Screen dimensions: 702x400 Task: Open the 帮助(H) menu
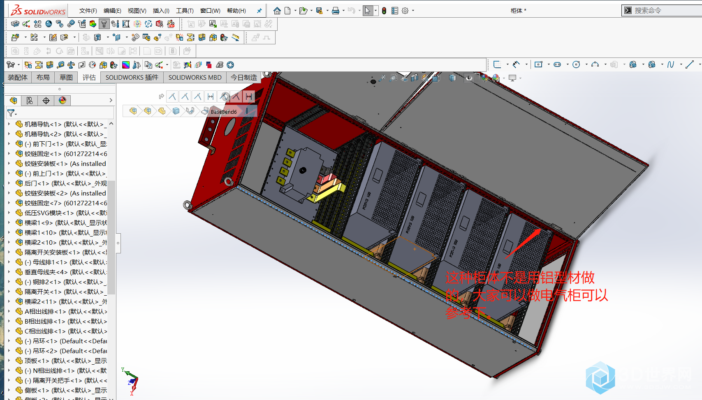[236, 11]
